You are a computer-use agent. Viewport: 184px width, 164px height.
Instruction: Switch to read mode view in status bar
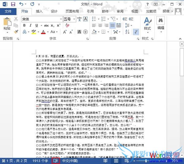click(105, 161)
